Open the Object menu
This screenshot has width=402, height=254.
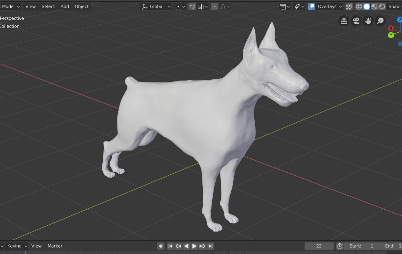pos(82,7)
